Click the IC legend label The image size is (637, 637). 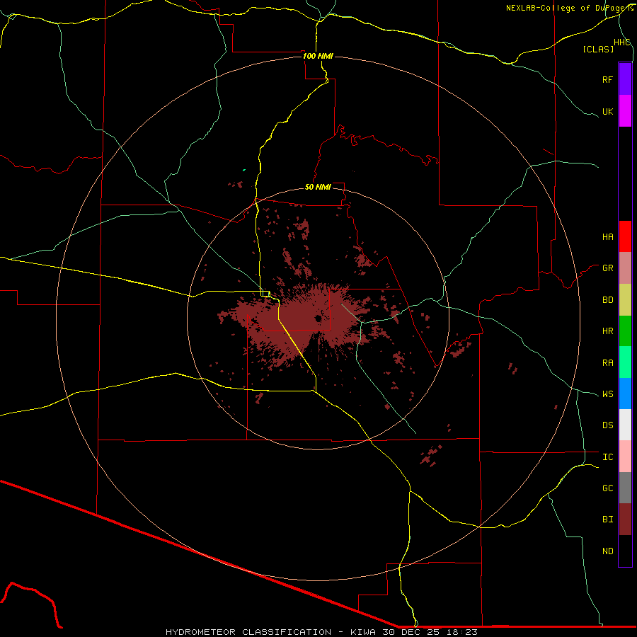click(x=607, y=457)
